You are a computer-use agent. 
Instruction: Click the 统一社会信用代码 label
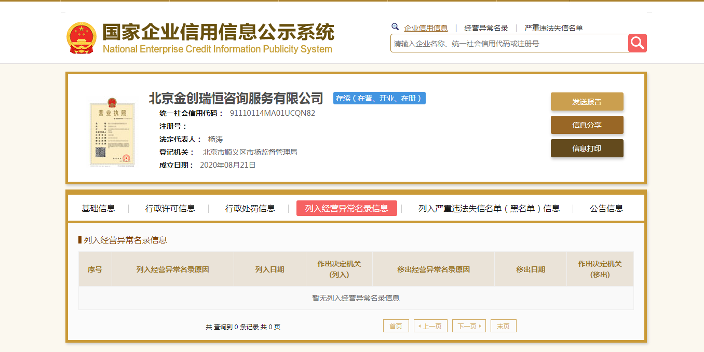[191, 113]
